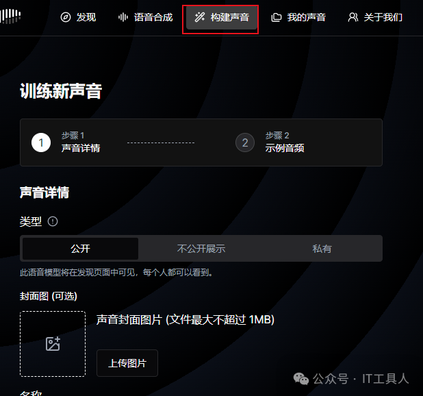Click the add-image icon in cover placeholder

click(x=53, y=344)
